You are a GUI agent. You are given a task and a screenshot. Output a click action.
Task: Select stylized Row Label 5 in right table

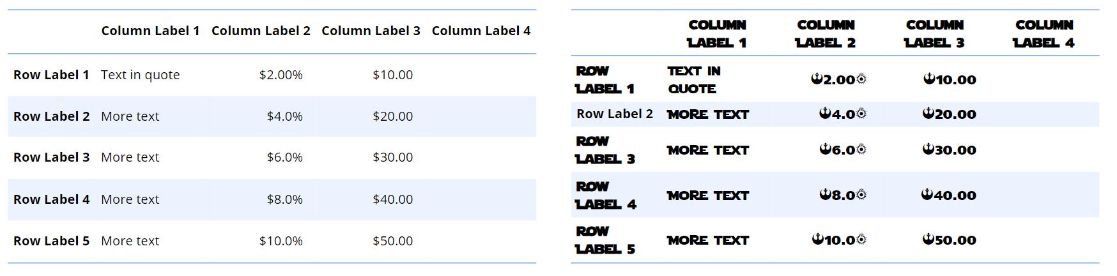click(605, 240)
